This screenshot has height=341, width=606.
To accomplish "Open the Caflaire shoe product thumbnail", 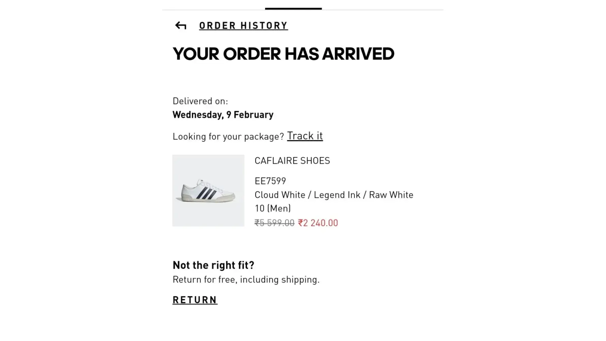I will [x=208, y=191].
